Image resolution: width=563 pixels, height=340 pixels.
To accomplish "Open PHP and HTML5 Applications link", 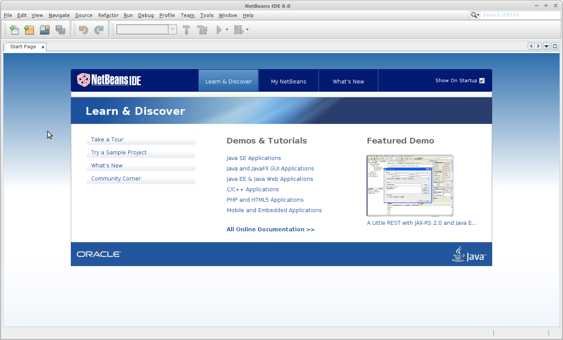I will pyautogui.click(x=265, y=200).
